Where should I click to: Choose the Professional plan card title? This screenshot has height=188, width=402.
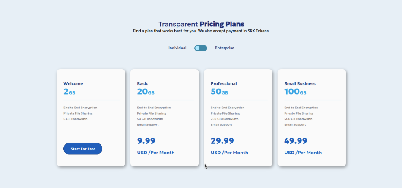click(224, 83)
